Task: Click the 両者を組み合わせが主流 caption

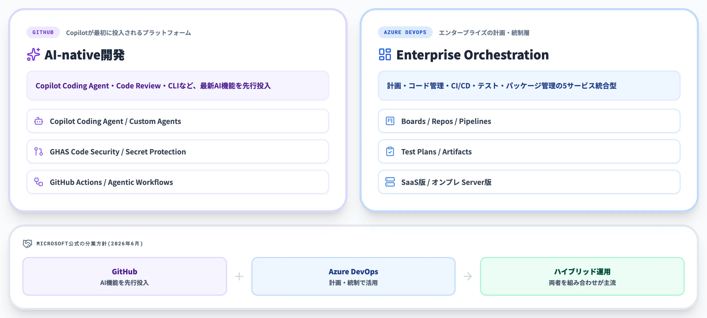Action: point(582,283)
